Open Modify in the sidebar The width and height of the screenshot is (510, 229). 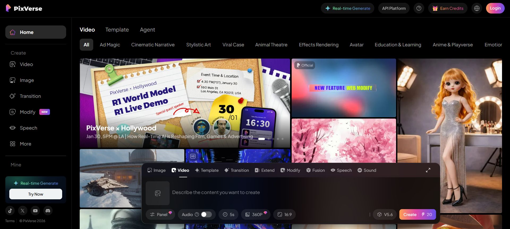[36, 112]
